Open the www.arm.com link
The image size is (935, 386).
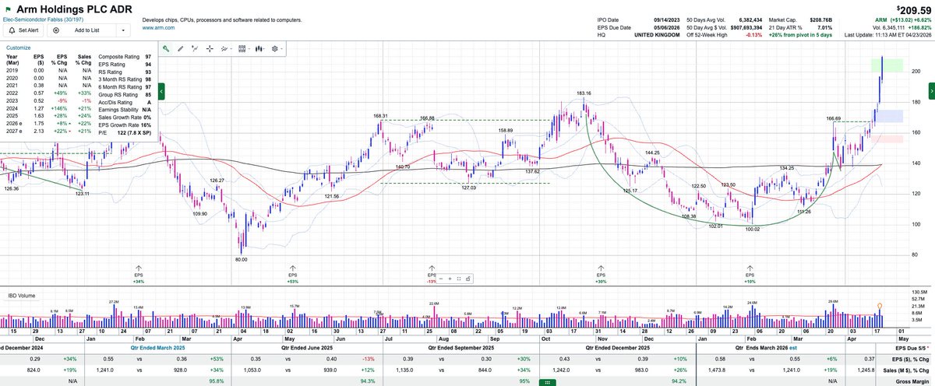(158, 27)
